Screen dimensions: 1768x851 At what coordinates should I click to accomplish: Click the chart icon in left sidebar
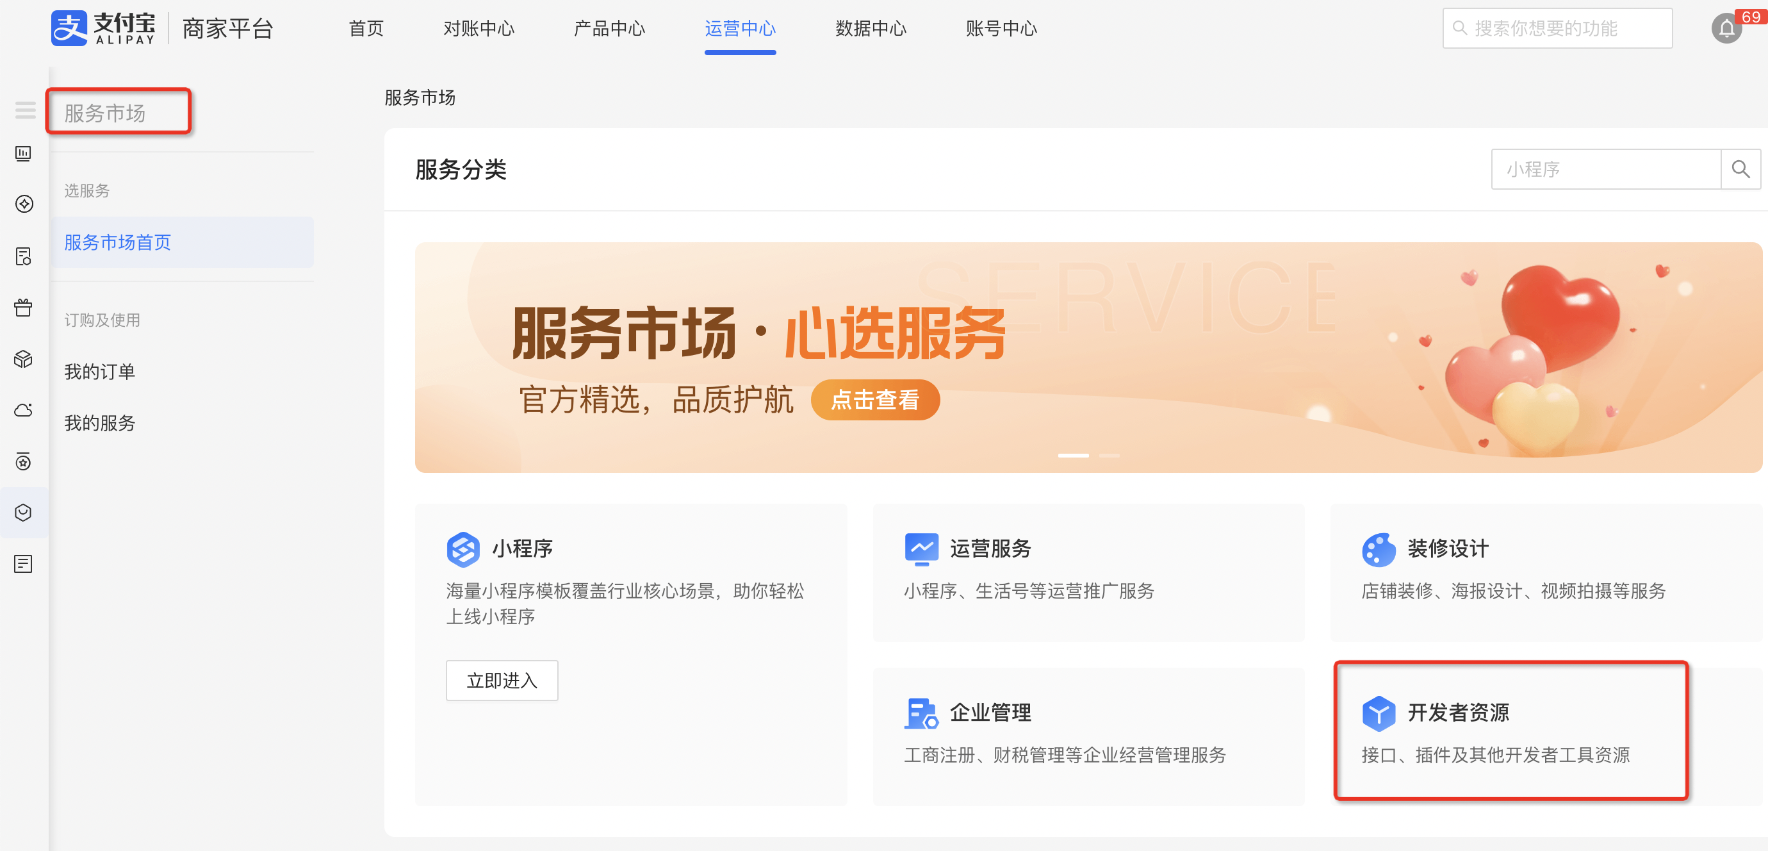tap(23, 153)
